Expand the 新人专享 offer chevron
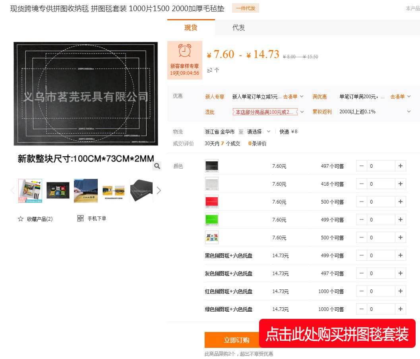This screenshot has width=420, height=359. (302, 96)
